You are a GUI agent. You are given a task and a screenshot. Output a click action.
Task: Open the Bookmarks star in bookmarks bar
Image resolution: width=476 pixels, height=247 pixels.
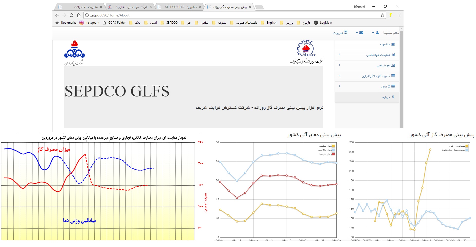click(57, 23)
